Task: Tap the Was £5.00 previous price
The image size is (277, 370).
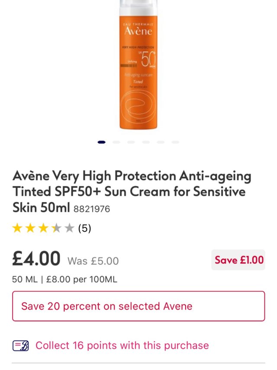Action: tap(93, 261)
